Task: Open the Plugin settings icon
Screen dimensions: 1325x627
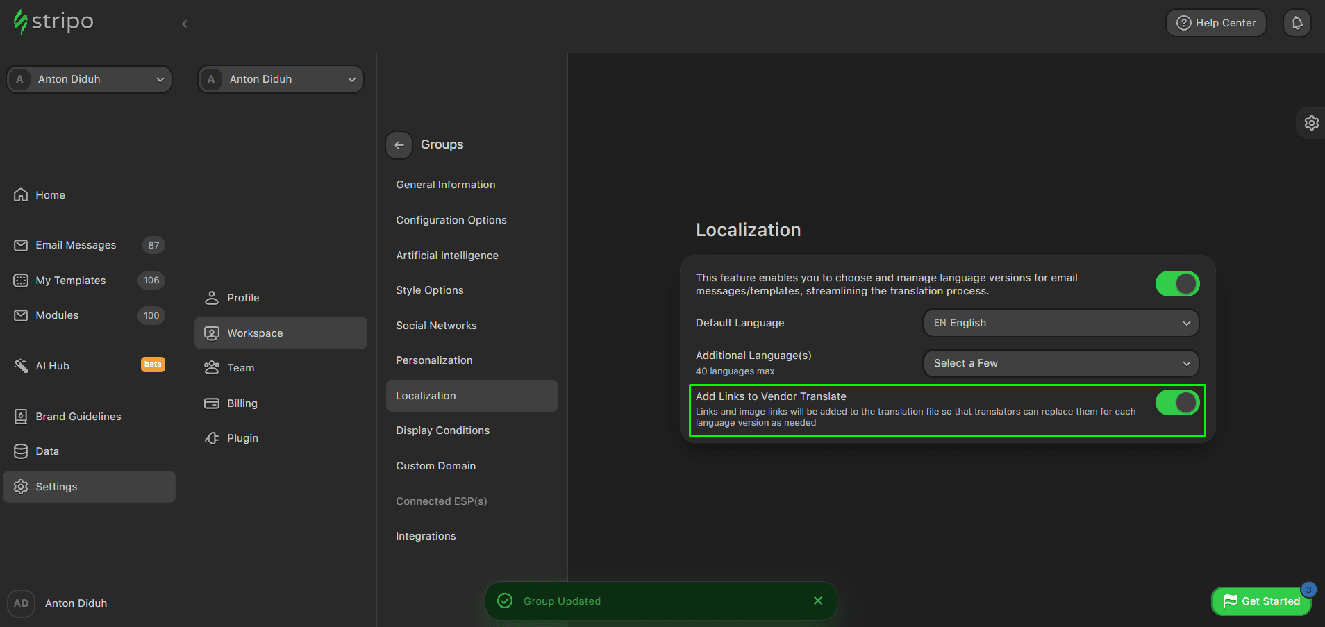Action: click(212, 438)
